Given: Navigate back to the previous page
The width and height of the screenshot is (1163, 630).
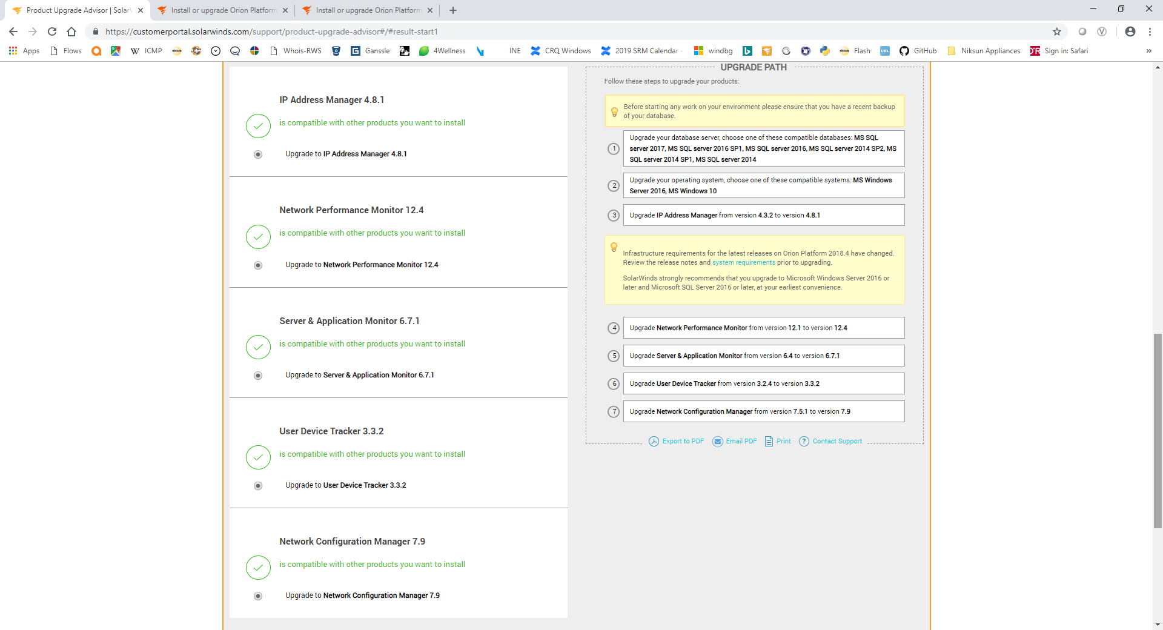Looking at the screenshot, I should coord(13,31).
